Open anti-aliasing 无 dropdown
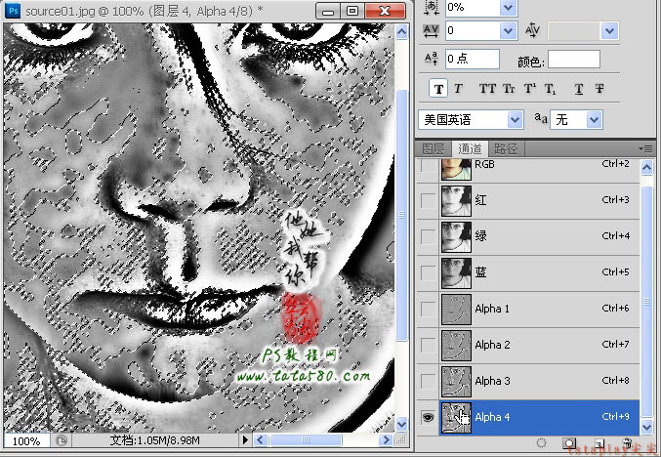Screen dimensions: 661x457 point(594,120)
